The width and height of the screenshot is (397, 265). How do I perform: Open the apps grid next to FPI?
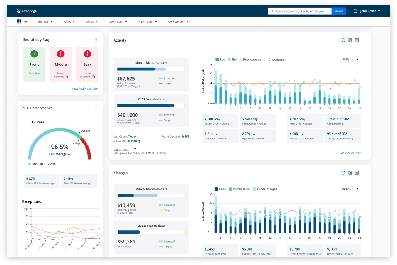tap(18, 22)
